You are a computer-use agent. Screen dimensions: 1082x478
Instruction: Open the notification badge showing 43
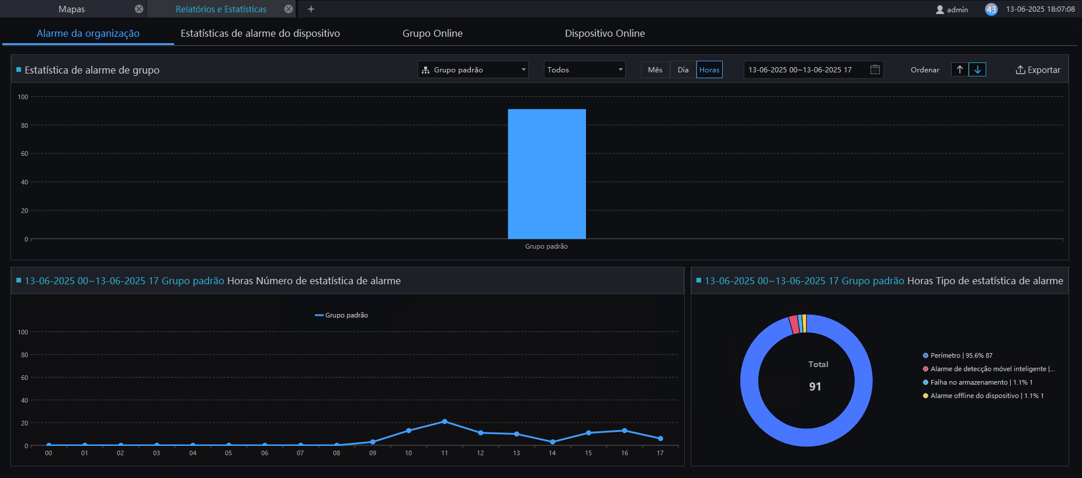pos(991,9)
